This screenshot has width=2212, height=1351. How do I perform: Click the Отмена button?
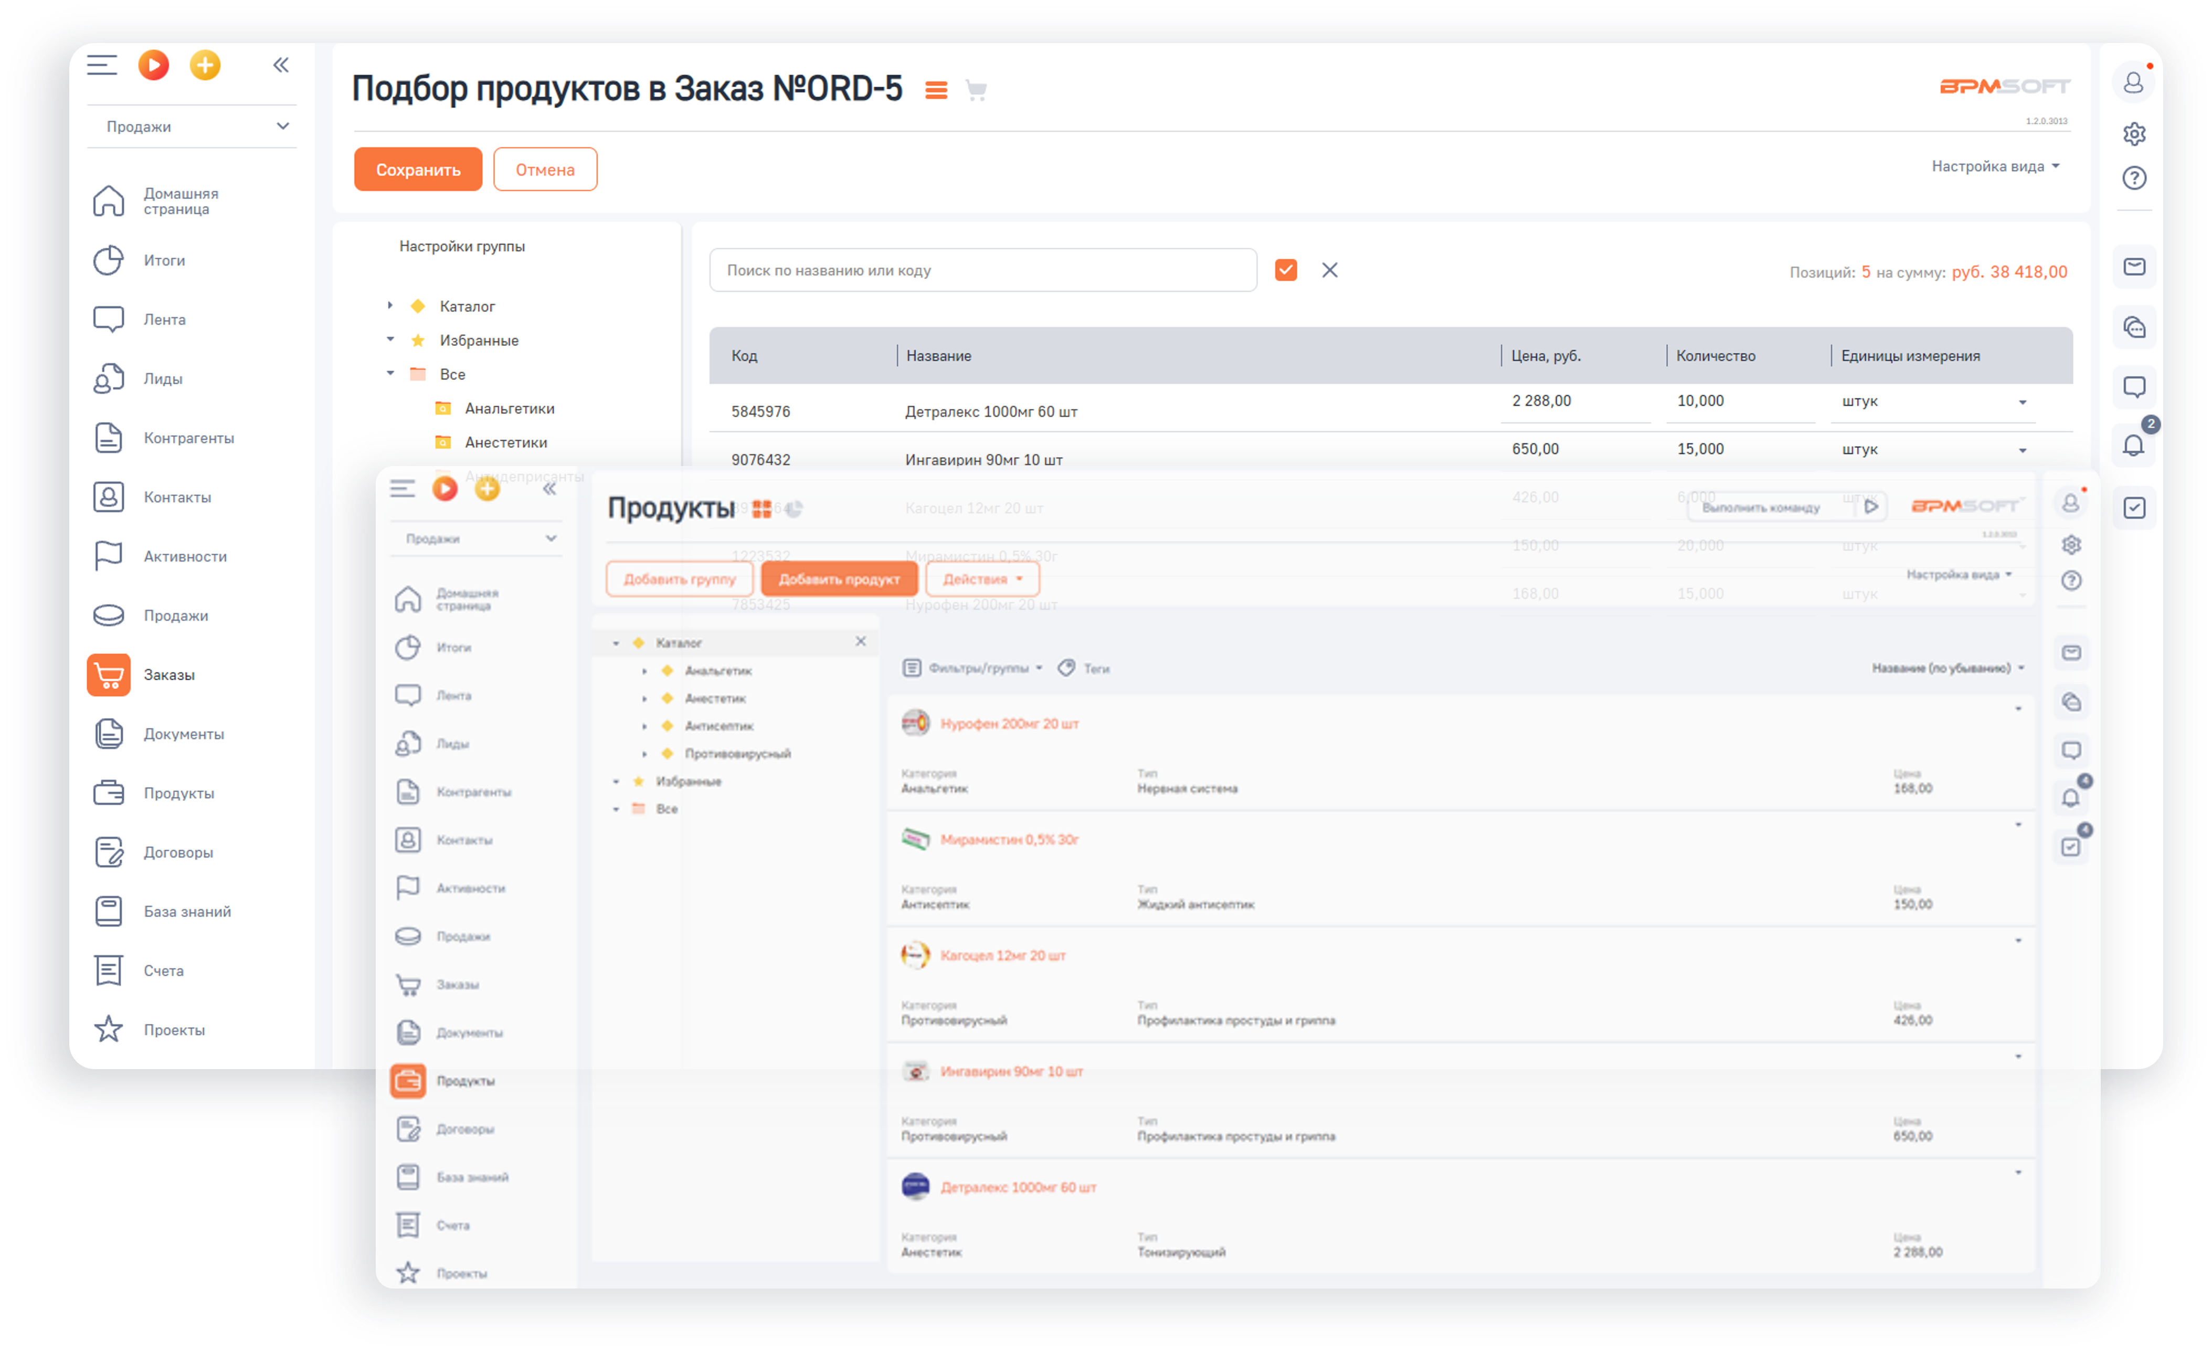545,170
